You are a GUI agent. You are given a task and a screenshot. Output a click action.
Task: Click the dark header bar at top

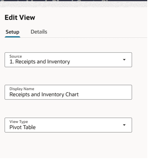74,1
